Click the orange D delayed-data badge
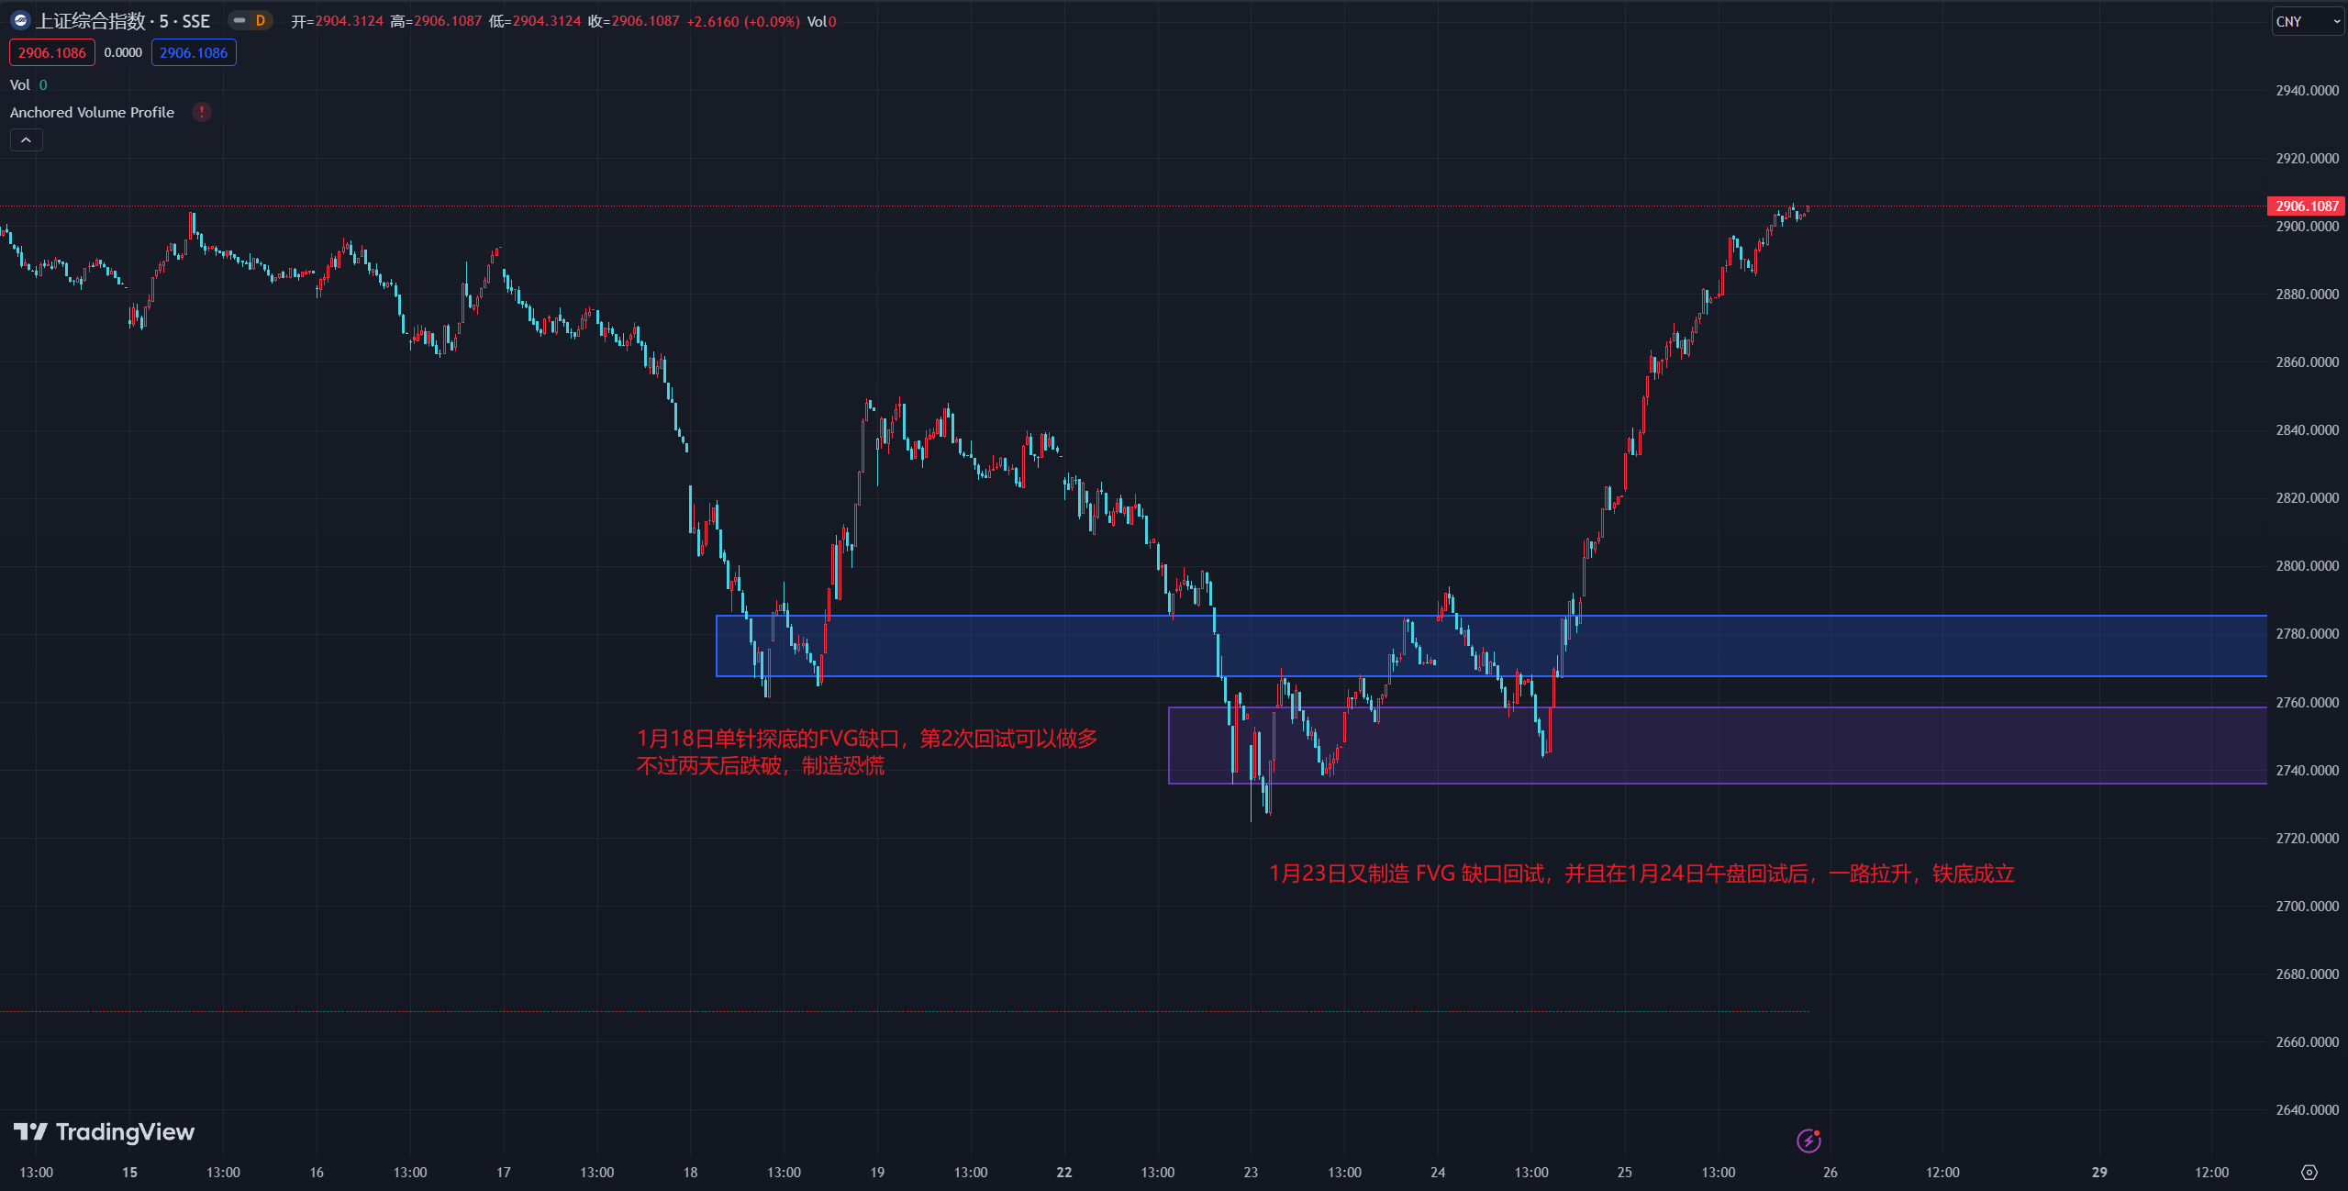The image size is (2348, 1191). (261, 20)
